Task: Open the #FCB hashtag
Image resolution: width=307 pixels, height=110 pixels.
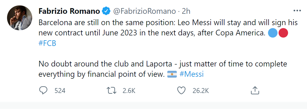Action: click(47, 44)
